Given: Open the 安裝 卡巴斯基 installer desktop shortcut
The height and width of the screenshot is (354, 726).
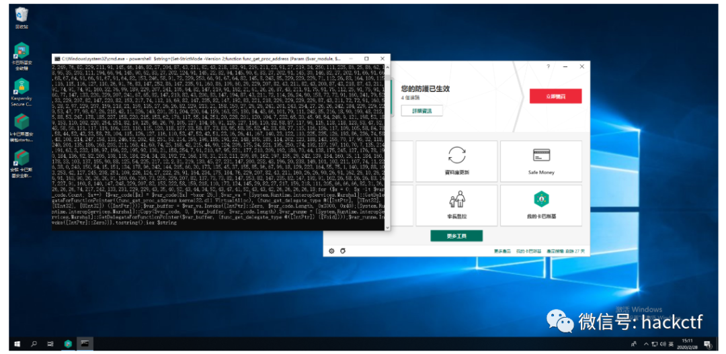Looking at the screenshot, I should tap(22, 164).
